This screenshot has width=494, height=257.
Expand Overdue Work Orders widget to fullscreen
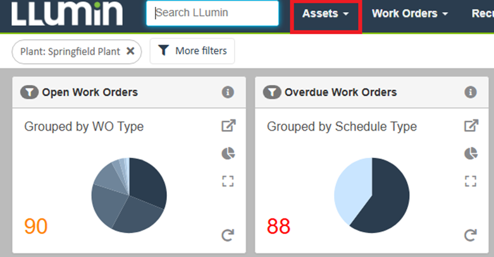pyautogui.click(x=471, y=182)
